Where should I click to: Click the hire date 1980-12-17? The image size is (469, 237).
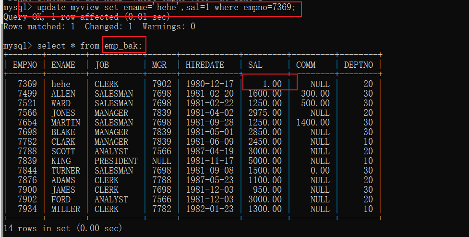210,84
